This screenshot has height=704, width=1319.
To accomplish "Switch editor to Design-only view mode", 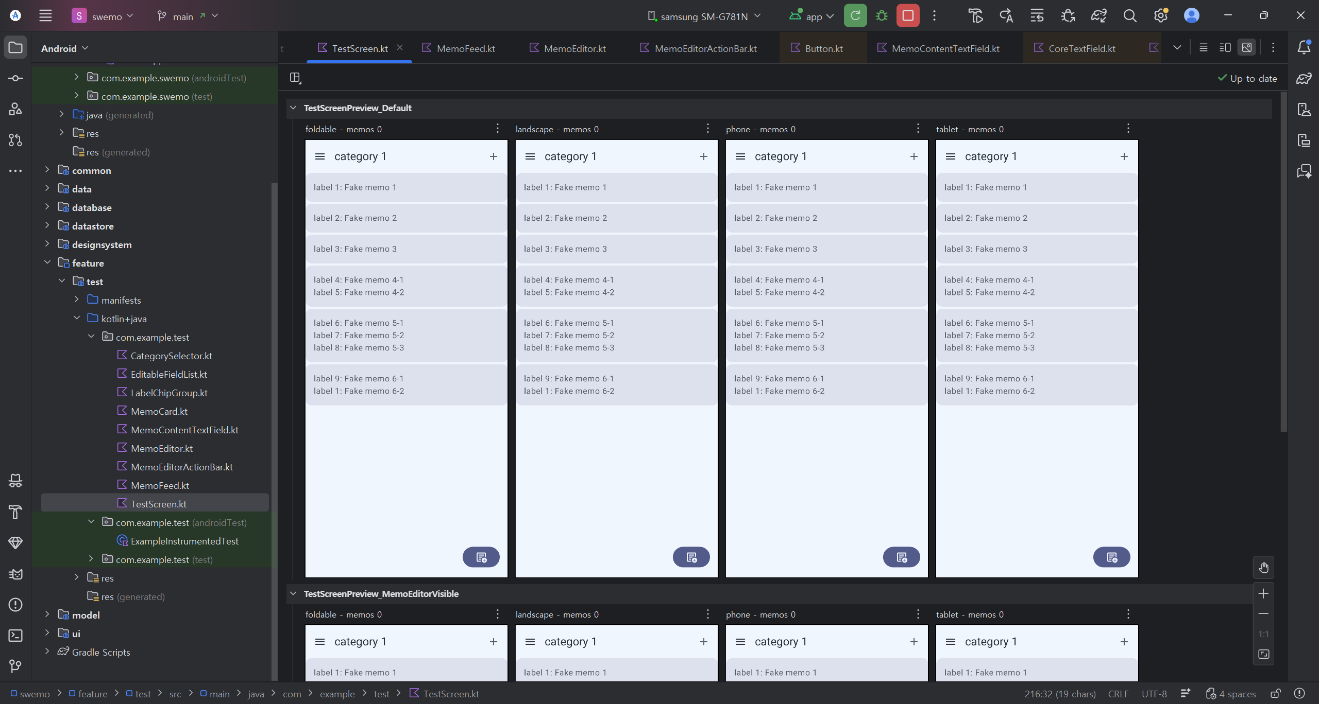I will [x=1246, y=48].
